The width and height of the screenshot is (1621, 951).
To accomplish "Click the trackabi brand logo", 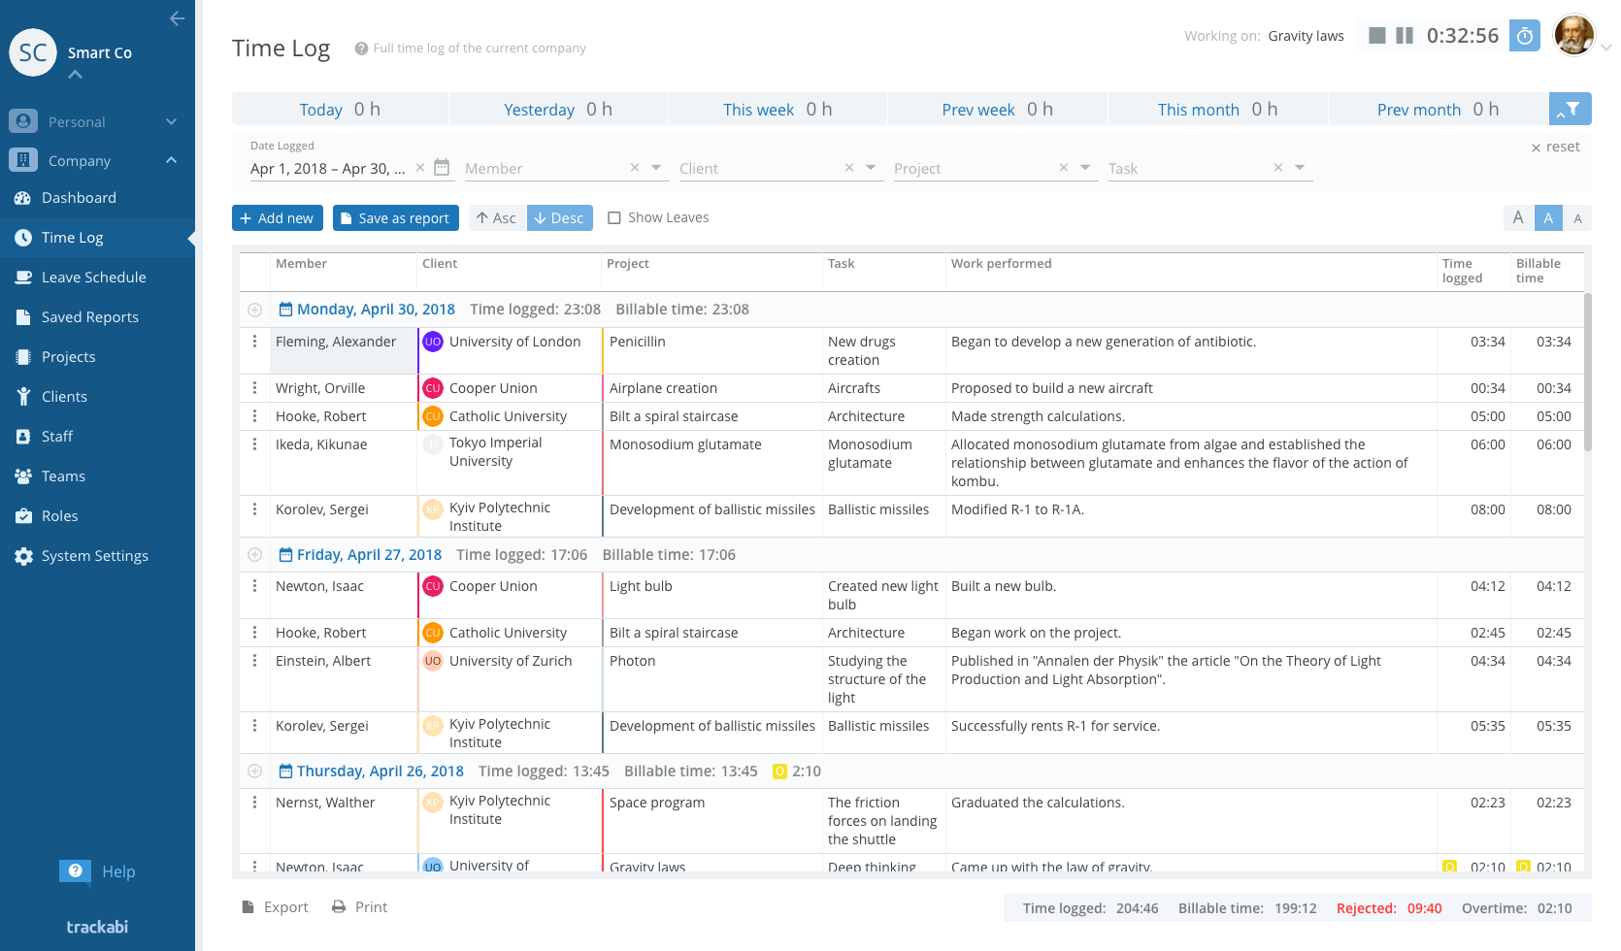I will 97,927.
